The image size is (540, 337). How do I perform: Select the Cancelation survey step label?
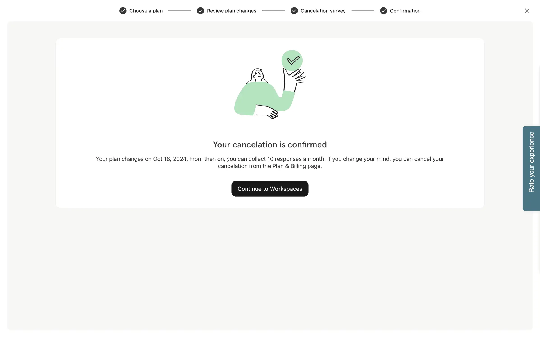pyautogui.click(x=323, y=11)
